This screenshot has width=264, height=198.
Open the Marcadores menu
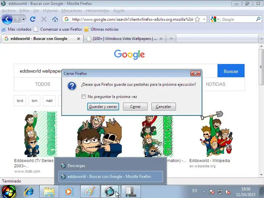click(72, 11)
